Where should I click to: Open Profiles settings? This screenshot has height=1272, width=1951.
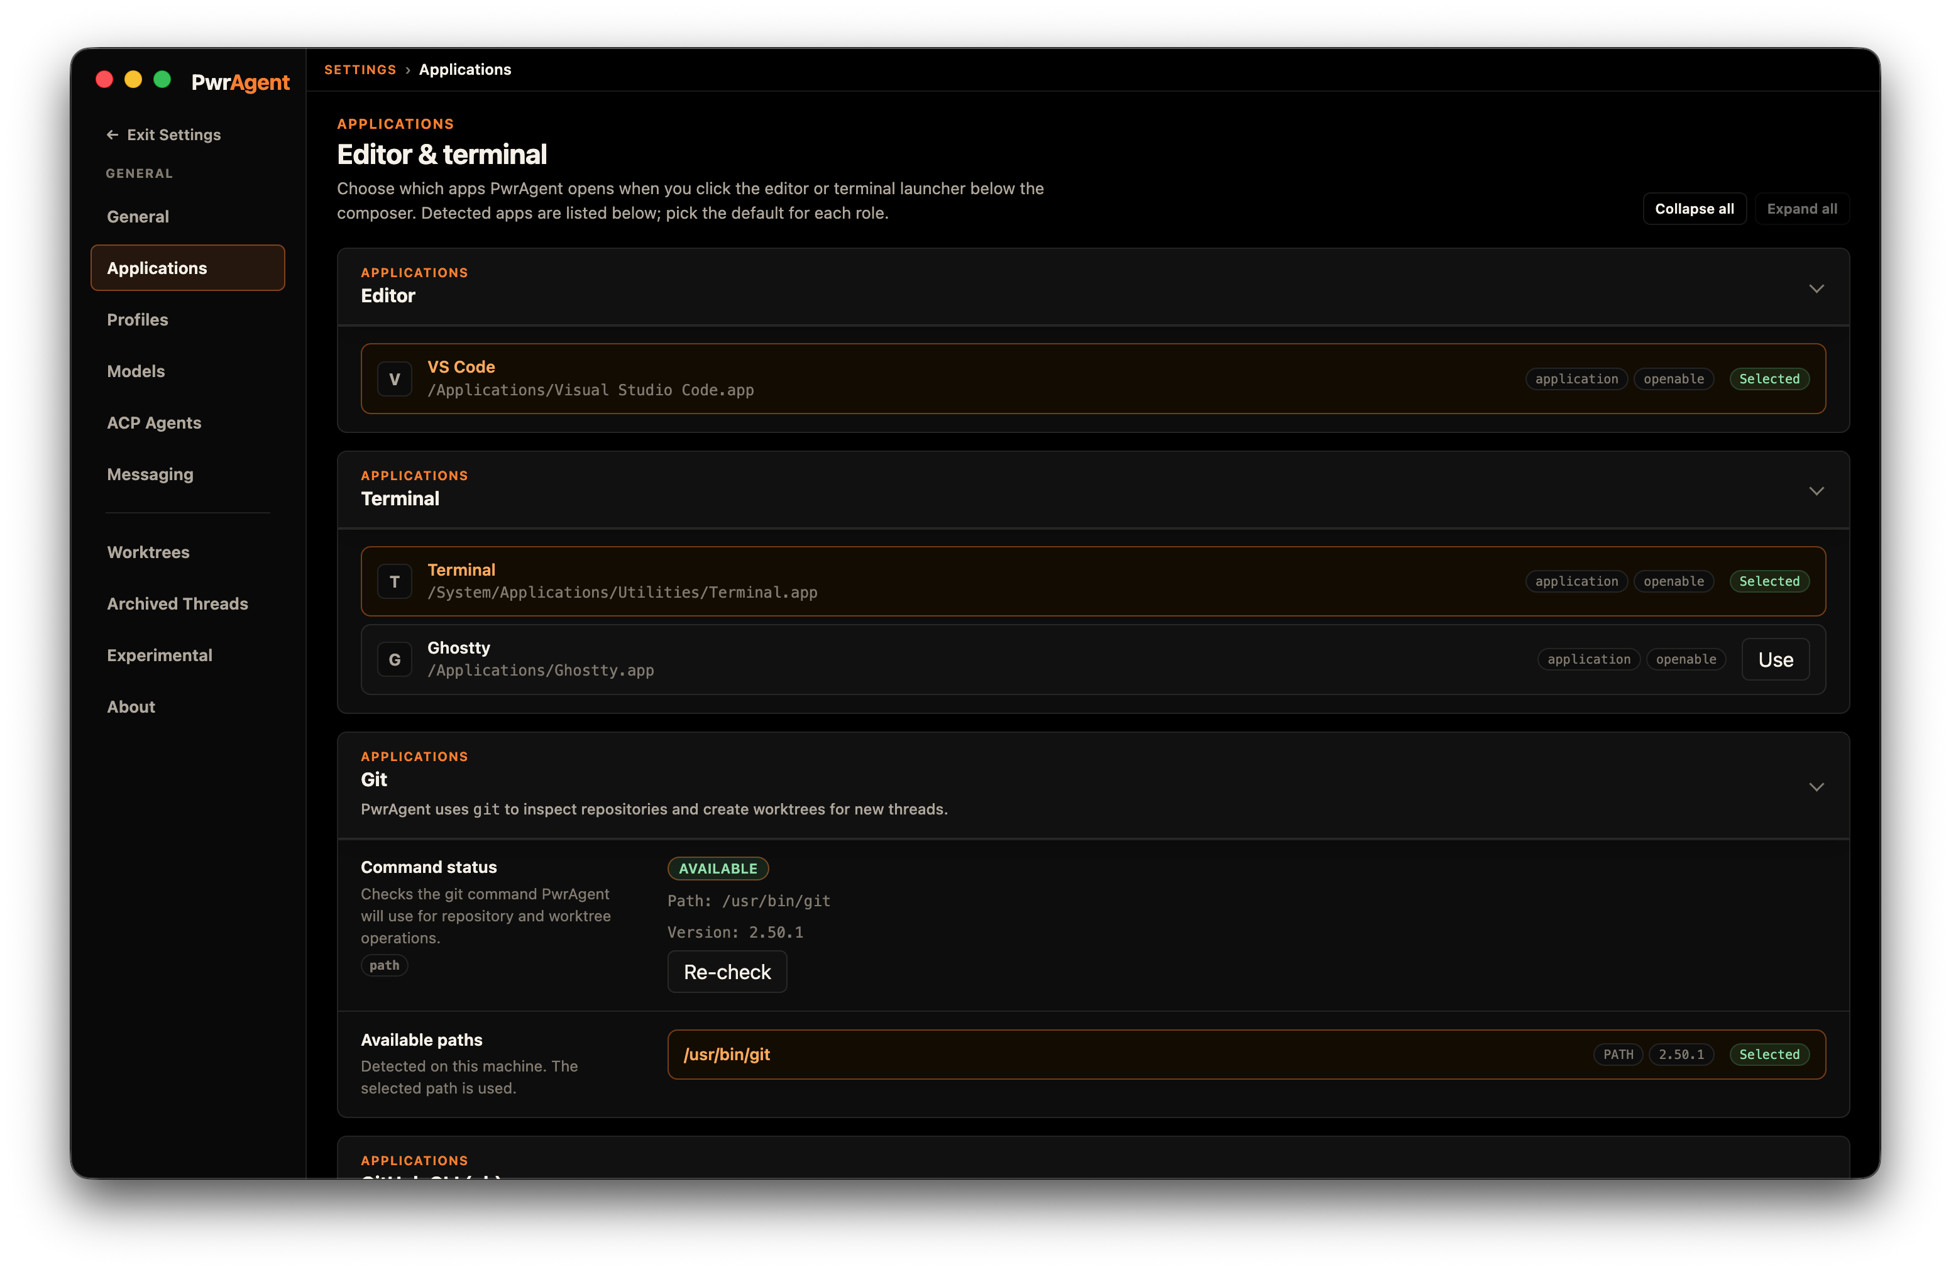188,320
